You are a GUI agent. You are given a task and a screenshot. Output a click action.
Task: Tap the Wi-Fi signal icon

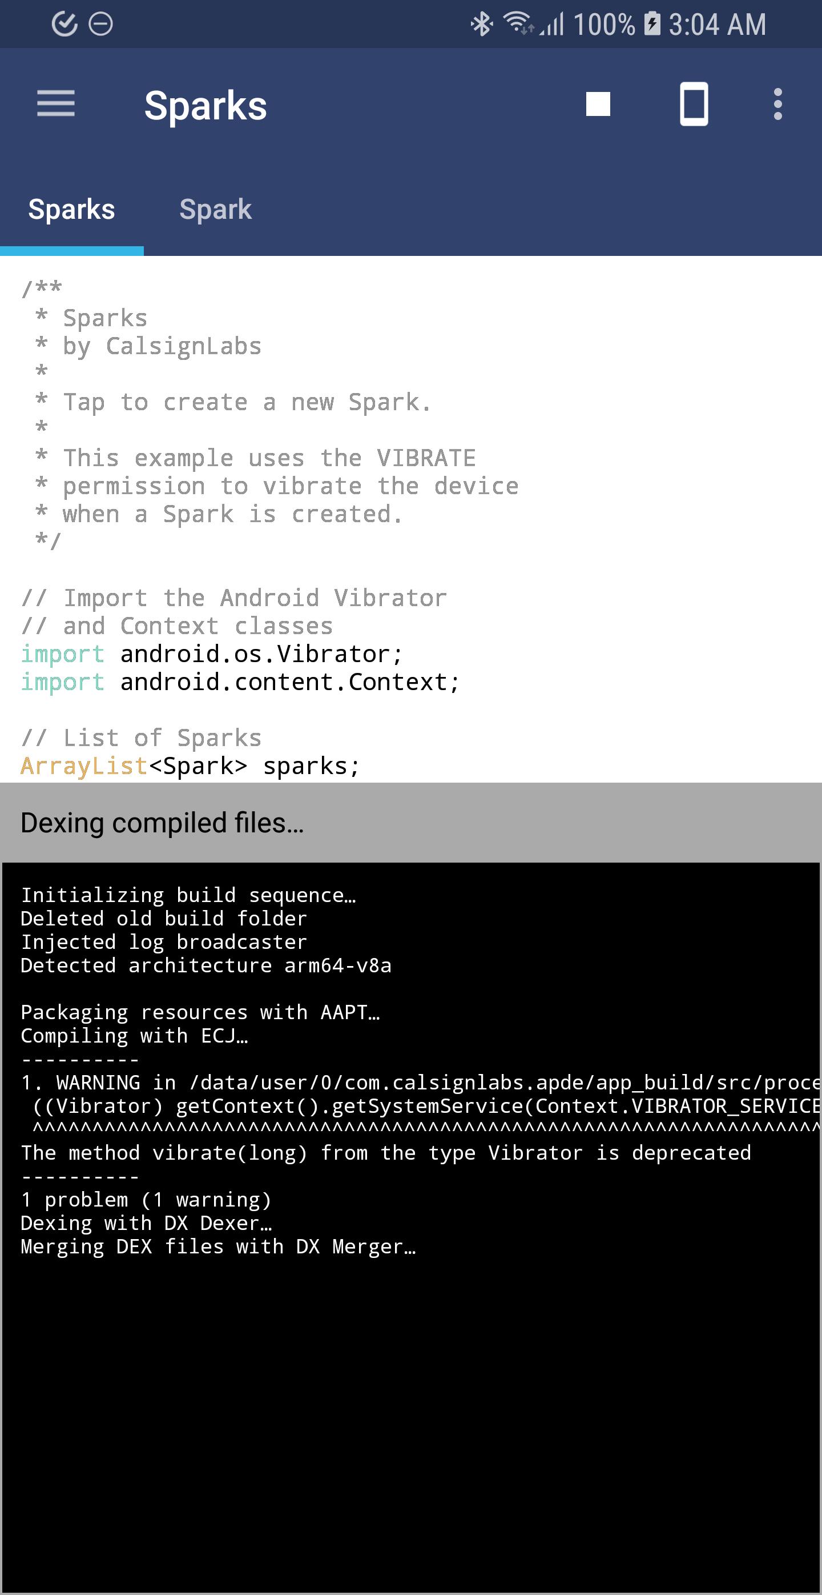518,23
